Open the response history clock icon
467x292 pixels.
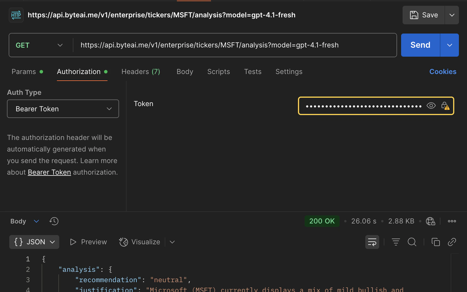pyautogui.click(x=54, y=221)
